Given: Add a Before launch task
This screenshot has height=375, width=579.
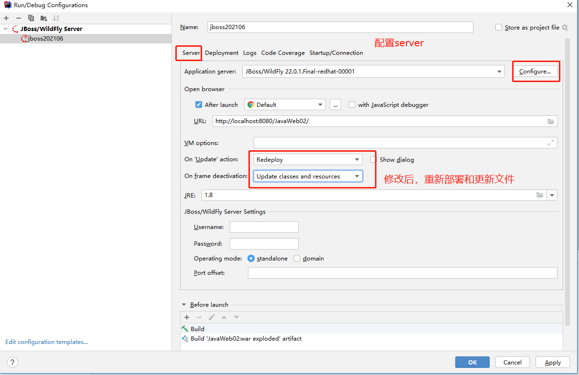Looking at the screenshot, I should tap(187, 317).
